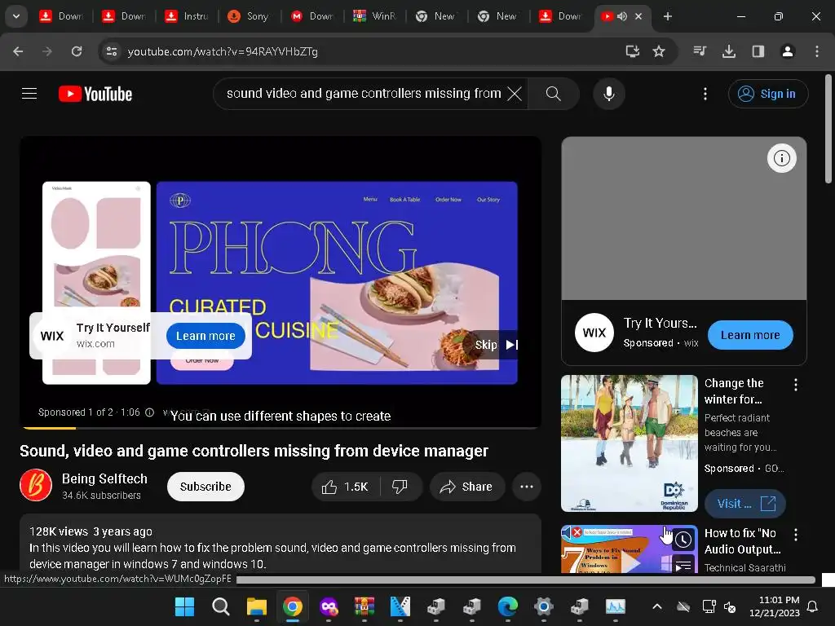Open How to fix No Audio Output thumbnail

630,549
